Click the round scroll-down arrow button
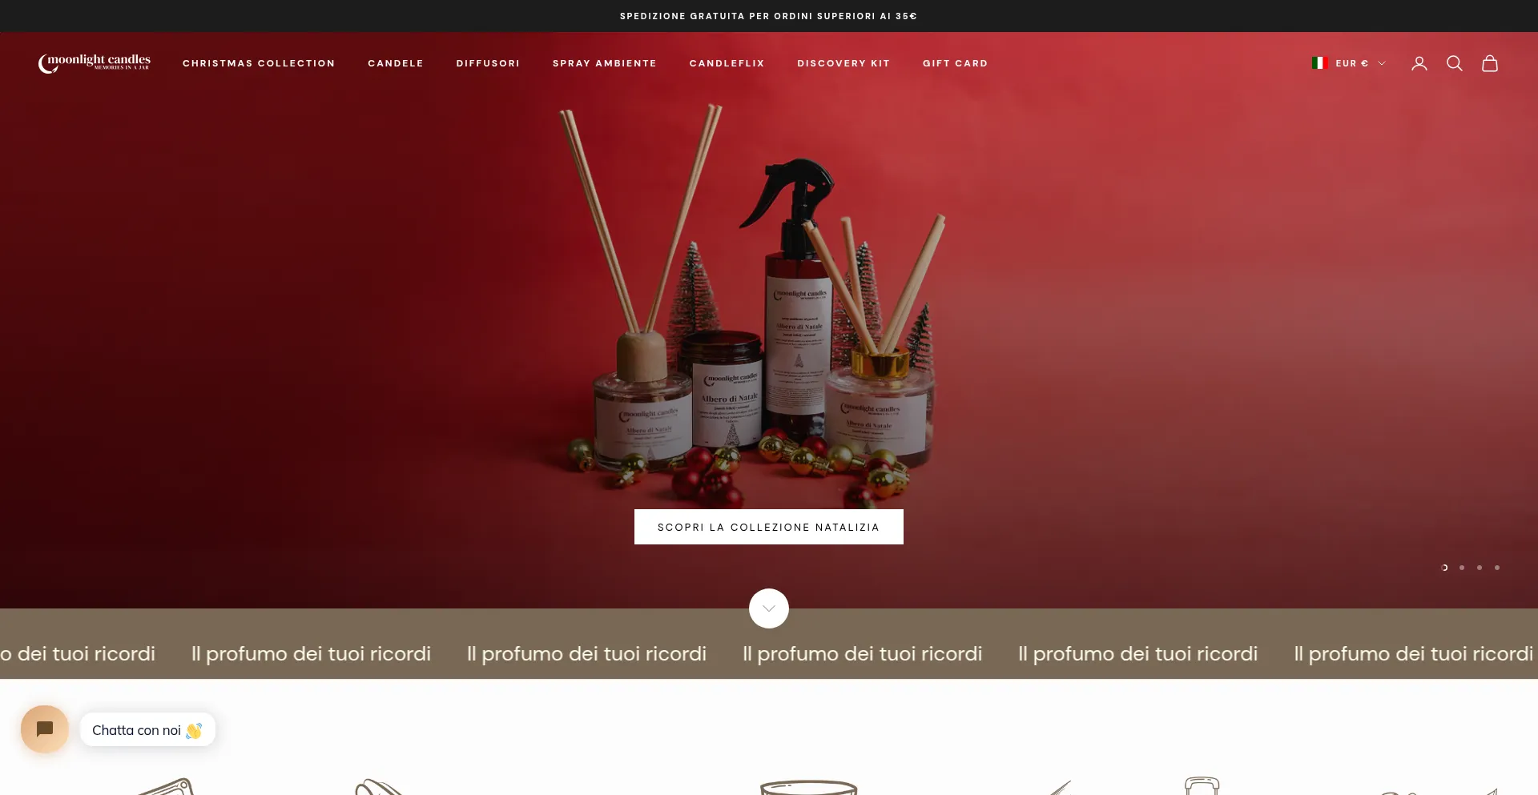The width and height of the screenshot is (1538, 795). 768,608
